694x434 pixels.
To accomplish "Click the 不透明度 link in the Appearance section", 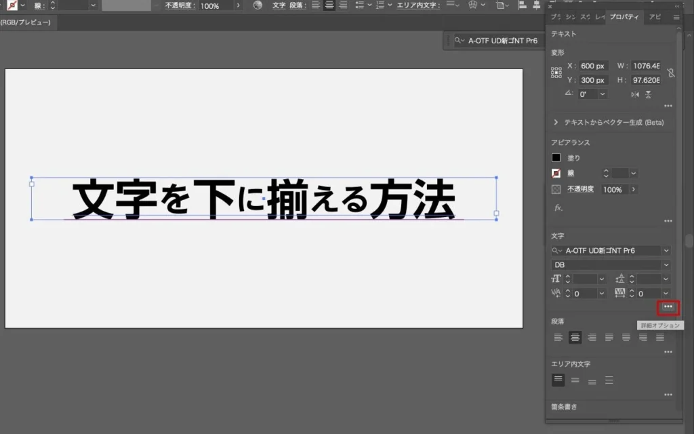I will pyautogui.click(x=581, y=189).
